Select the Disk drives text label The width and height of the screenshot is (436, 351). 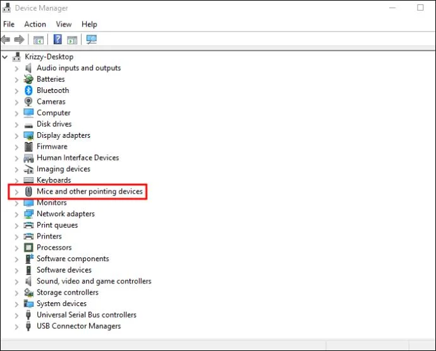[x=54, y=124]
